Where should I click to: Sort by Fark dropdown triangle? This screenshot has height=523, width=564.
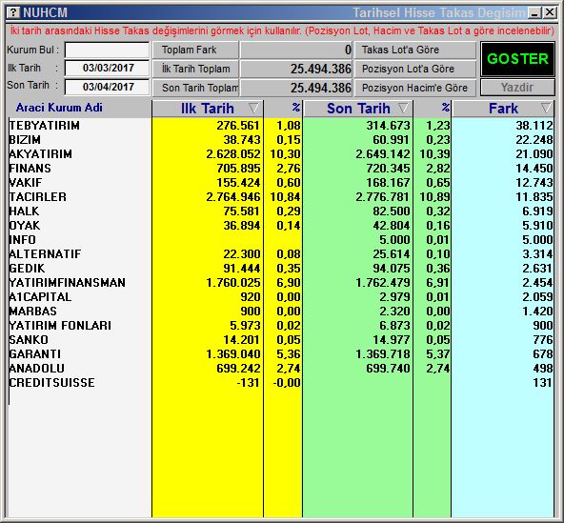(546, 109)
